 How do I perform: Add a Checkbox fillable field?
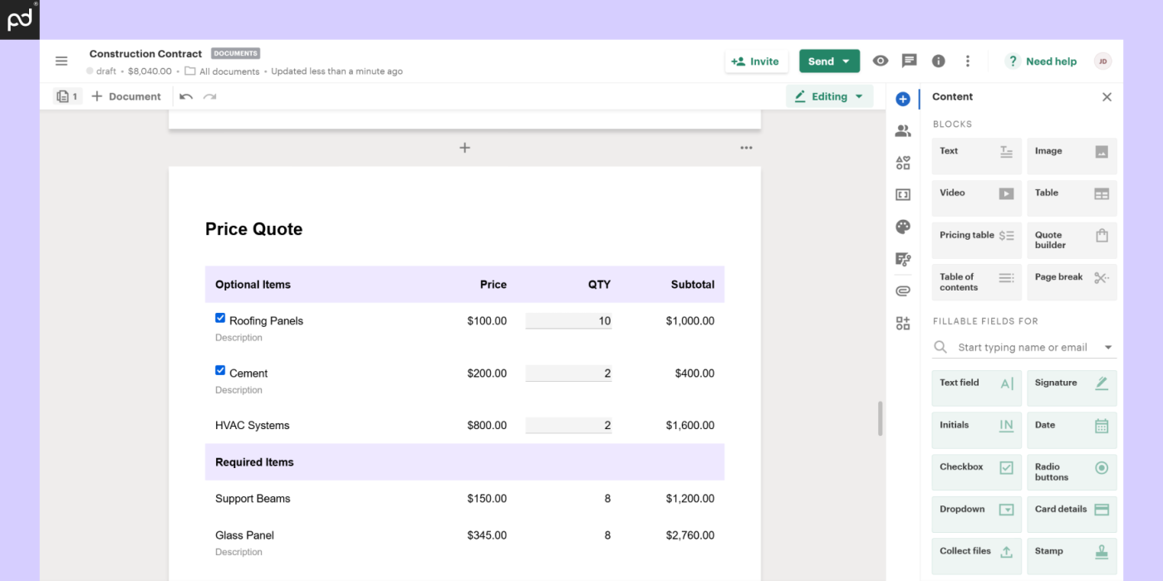[x=976, y=471]
